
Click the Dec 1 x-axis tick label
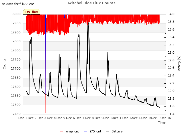23,118
